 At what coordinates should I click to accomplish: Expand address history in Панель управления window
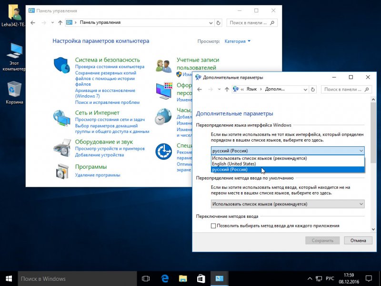coord(211,23)
